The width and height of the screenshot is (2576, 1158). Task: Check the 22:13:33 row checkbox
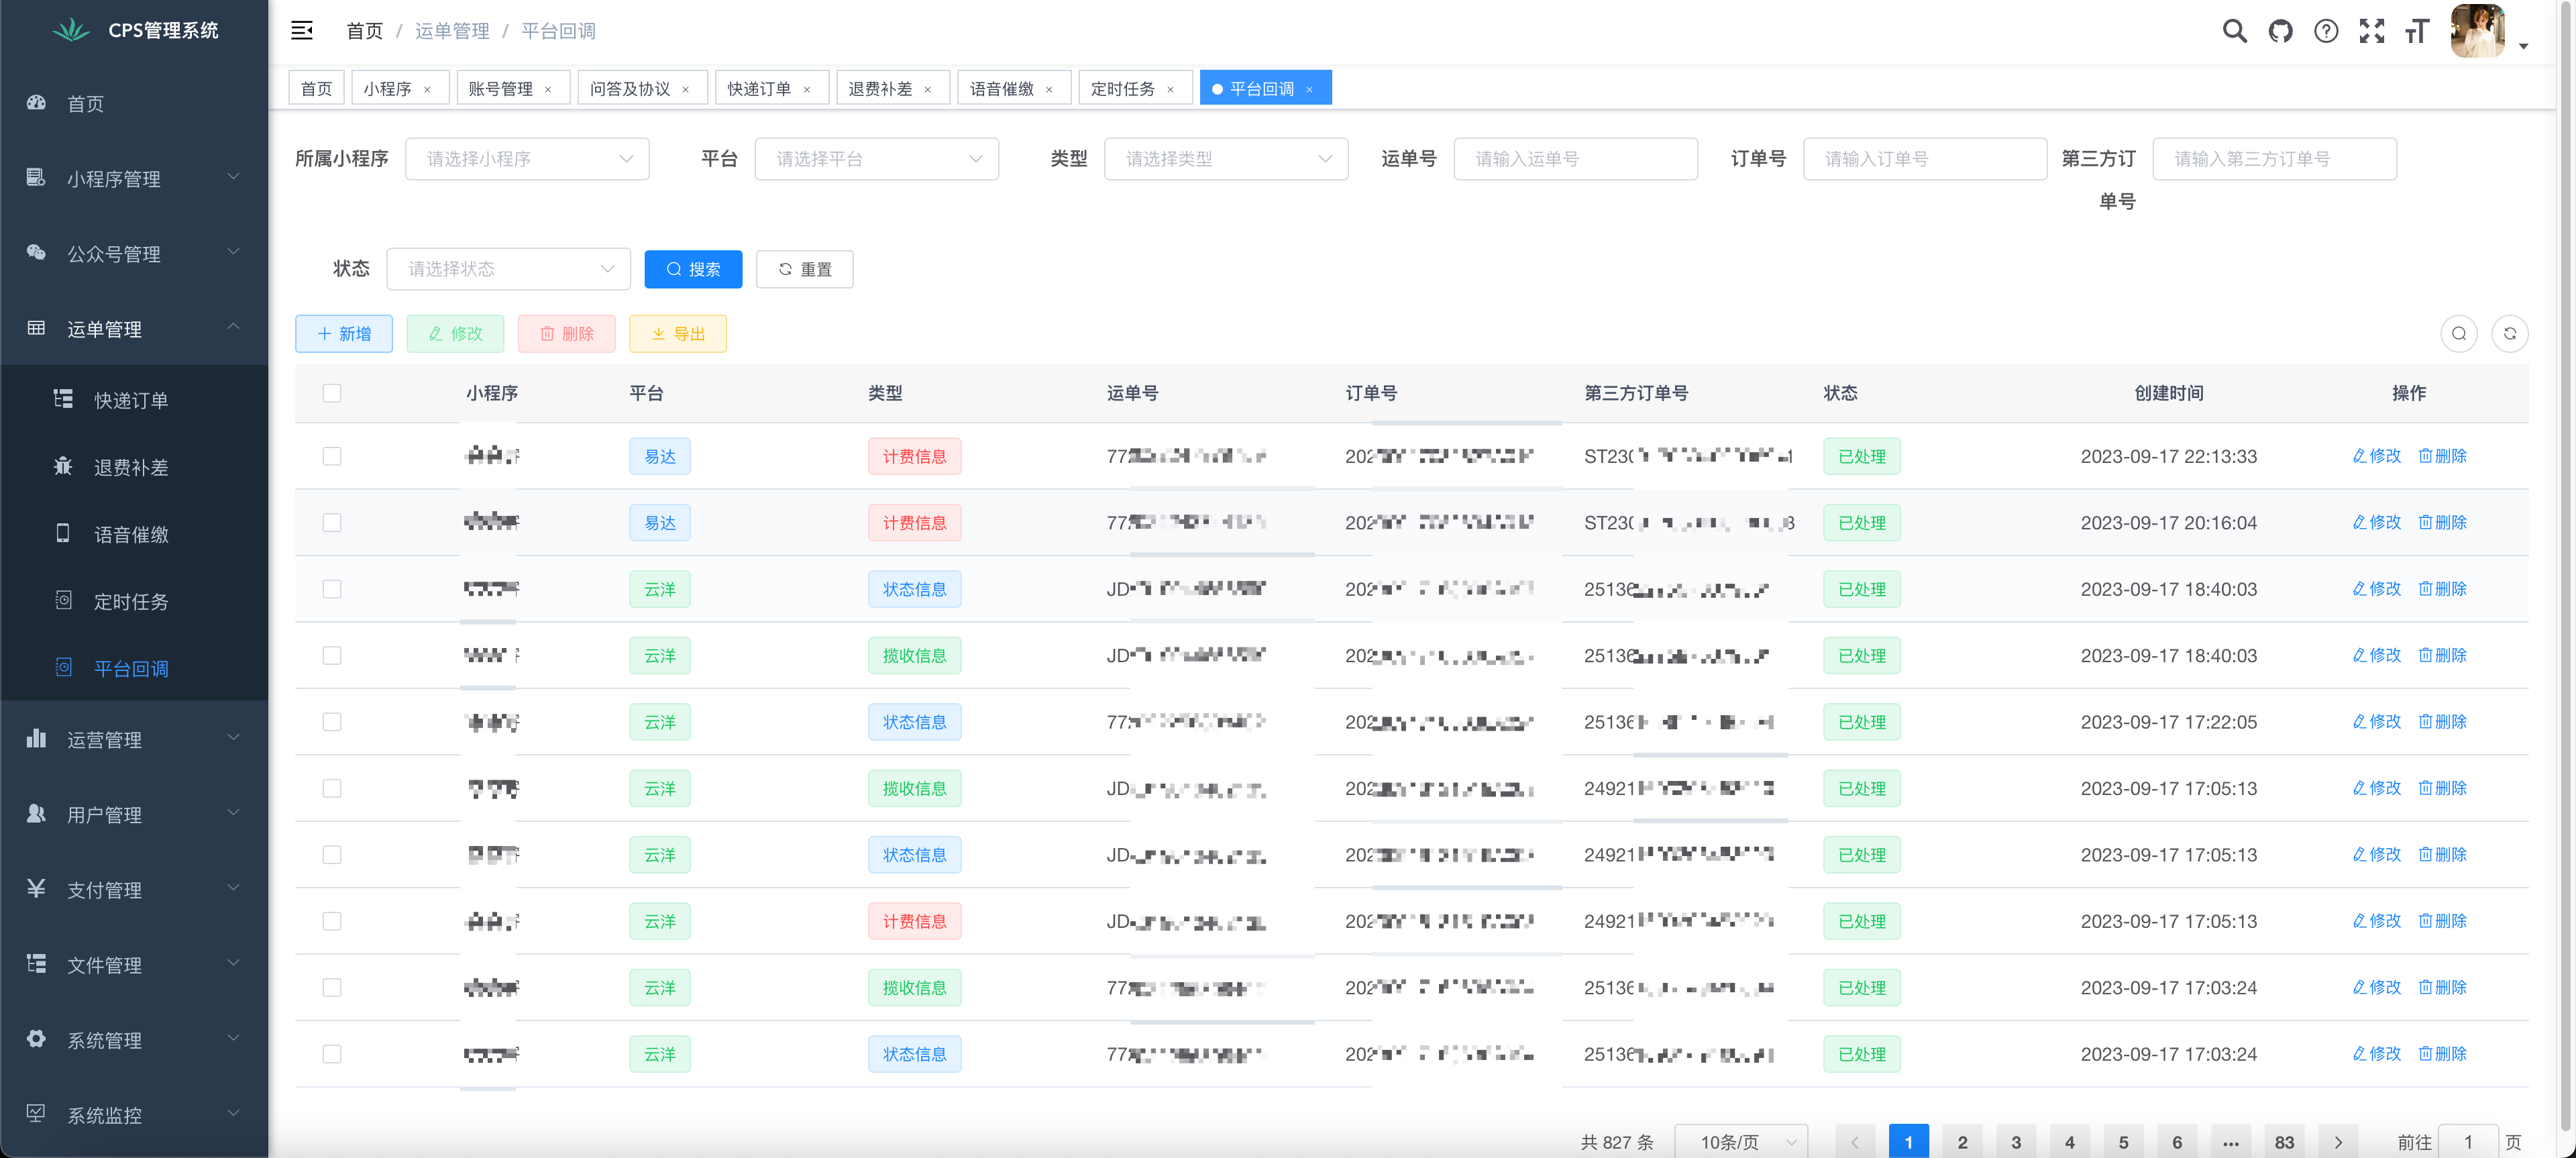(332, 456)
